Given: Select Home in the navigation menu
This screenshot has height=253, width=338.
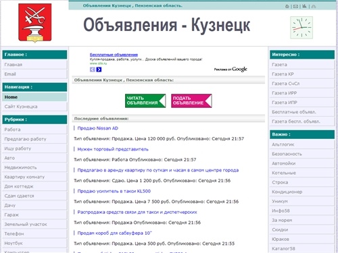Looking at the screenshot, I should (34, 97).
